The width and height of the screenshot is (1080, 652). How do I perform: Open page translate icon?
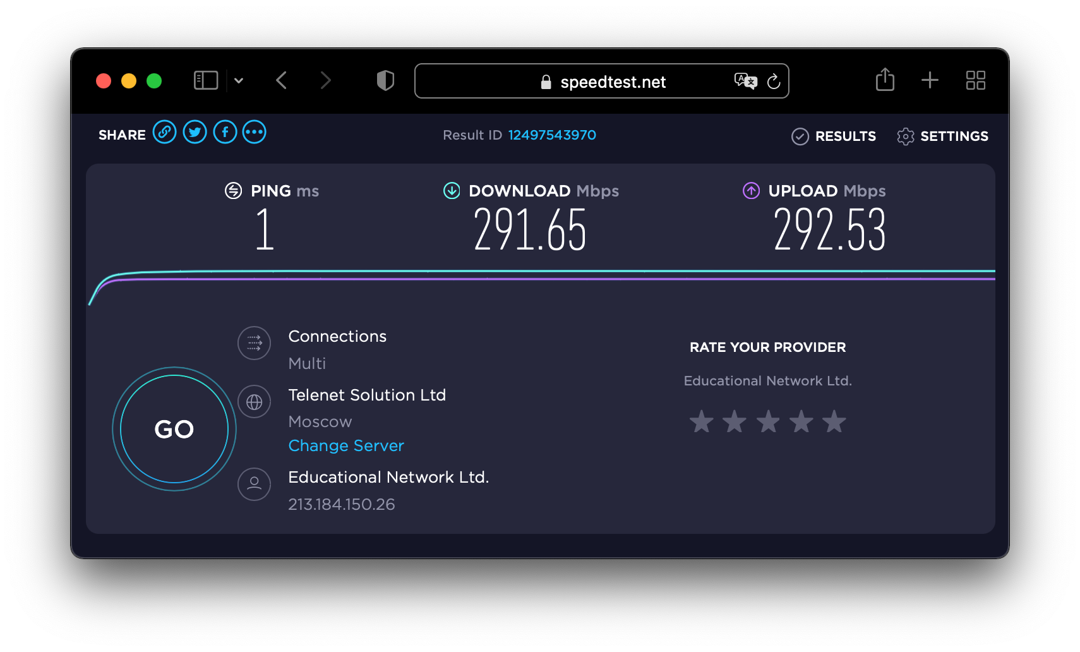point(745,81)
